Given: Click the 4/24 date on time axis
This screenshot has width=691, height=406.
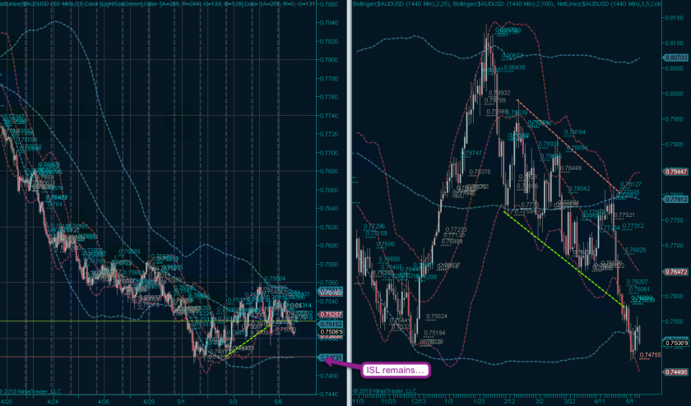Looking at the screenshot, I should (53, 402).
